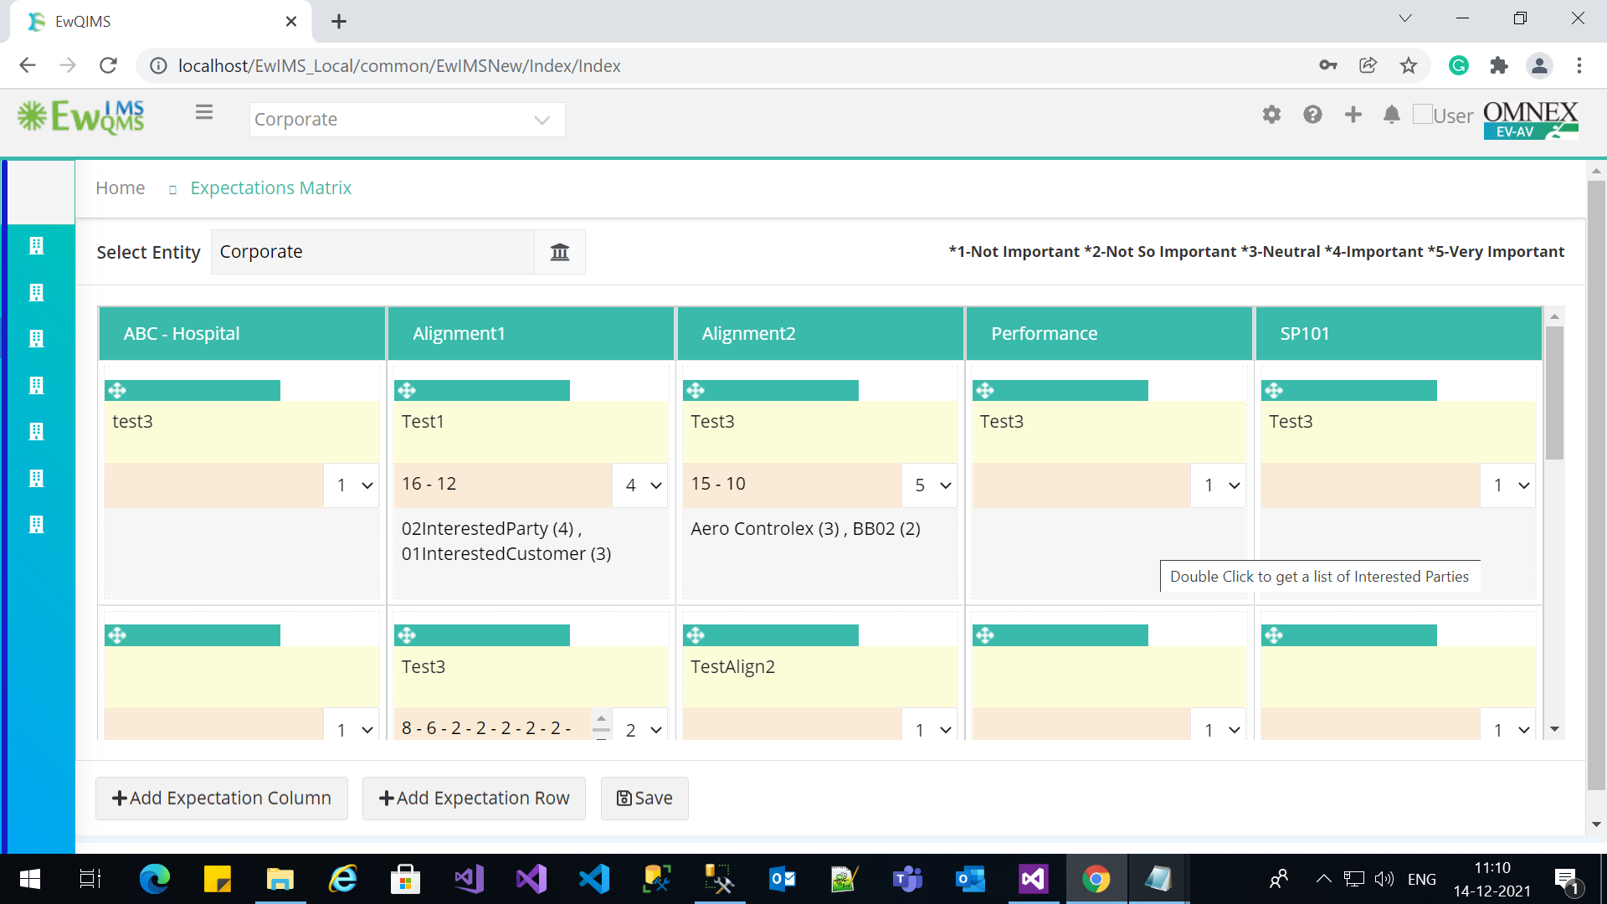The width and height of the screenshot is (1607, 904).
Task: Save the expectations matrix
Action: coord(644,799)
